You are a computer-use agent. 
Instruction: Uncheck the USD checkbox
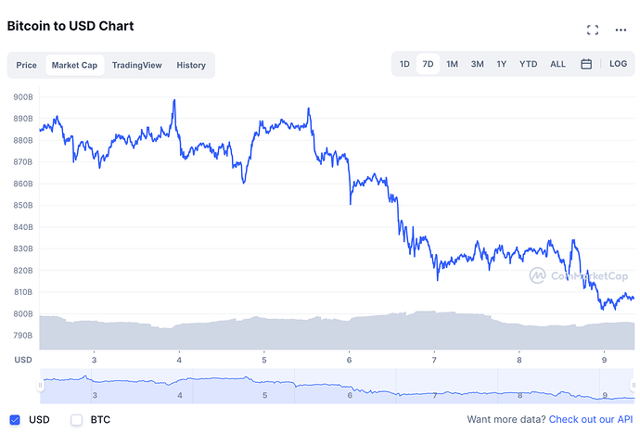tap(15, 420)
